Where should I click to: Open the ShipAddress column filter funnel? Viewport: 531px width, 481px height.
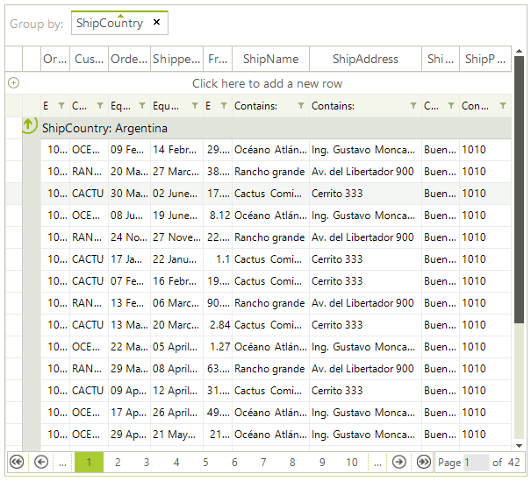point(413,106)
